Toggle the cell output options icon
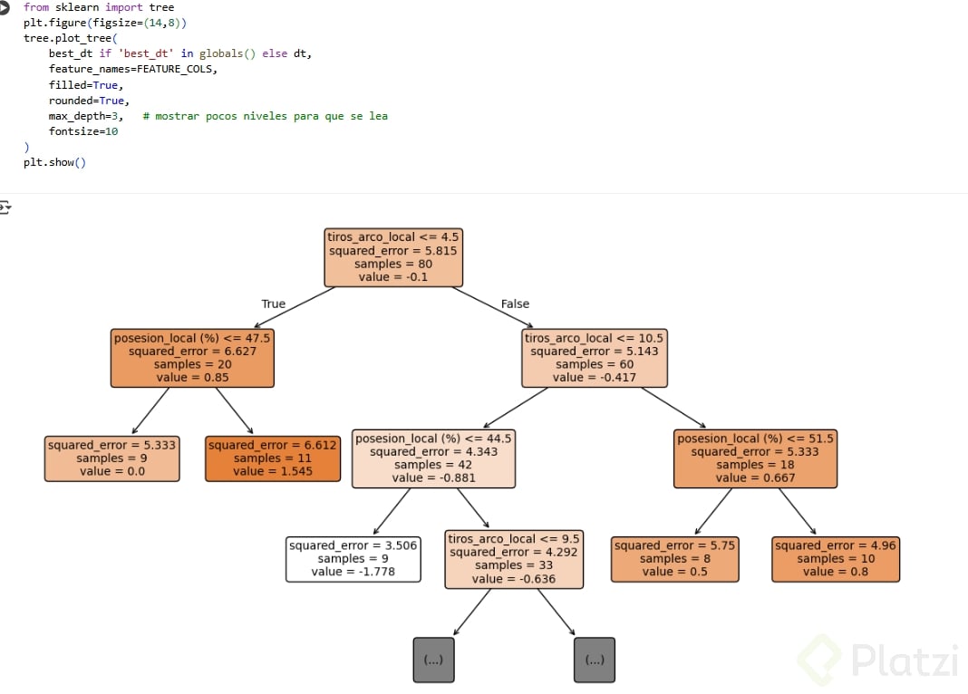The width and height of the screenshot is (968, 694). 5,207
